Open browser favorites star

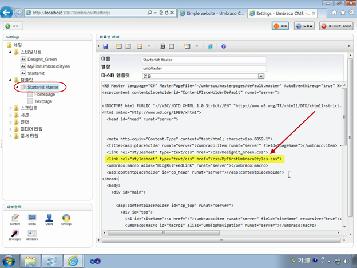tap(343, 13)
